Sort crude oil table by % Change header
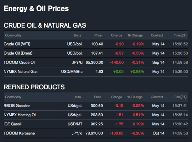 pos(135,35)
